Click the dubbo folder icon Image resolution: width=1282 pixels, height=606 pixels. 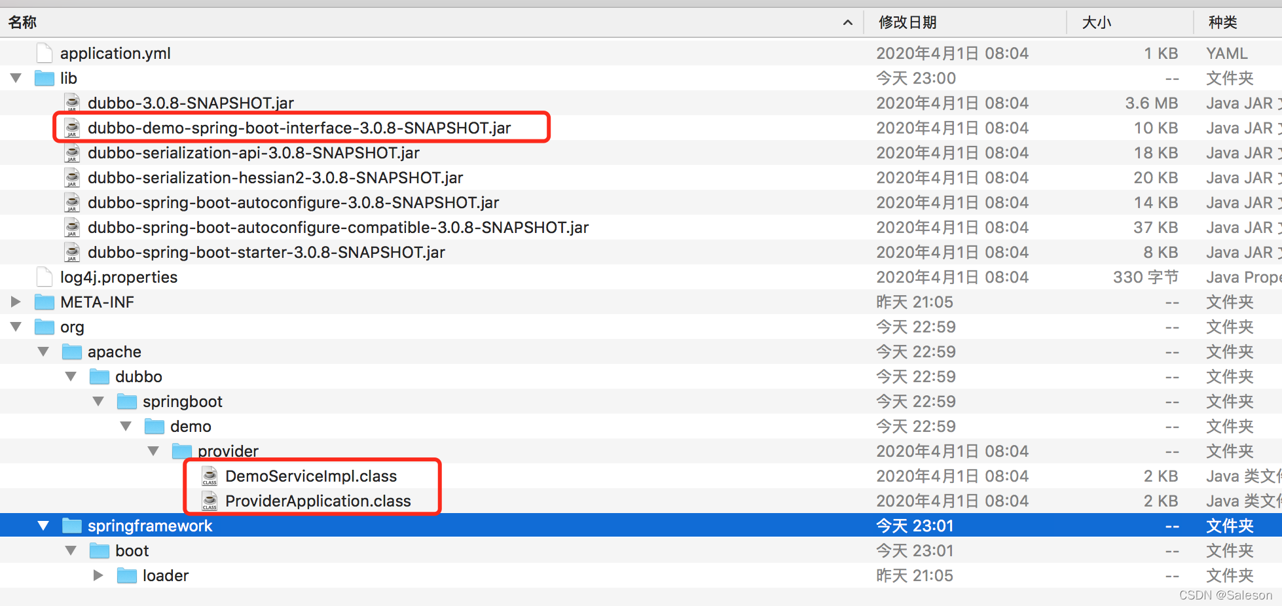coord(100,376)
